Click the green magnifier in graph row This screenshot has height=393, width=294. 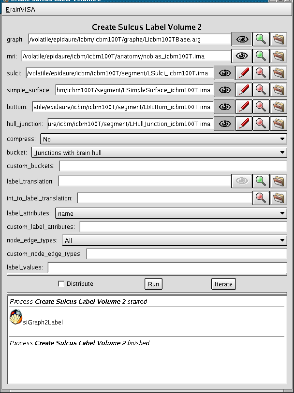(x=261, y=39)
